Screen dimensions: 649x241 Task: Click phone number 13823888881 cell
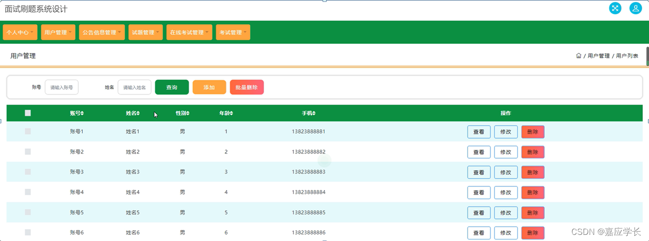[308, 131]
